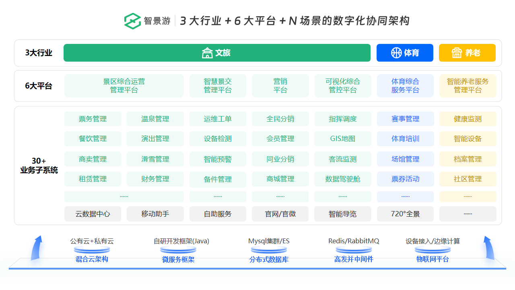Select the pavilion icon on the 文旅 banner
515x290 pixels.
(208, 53)
